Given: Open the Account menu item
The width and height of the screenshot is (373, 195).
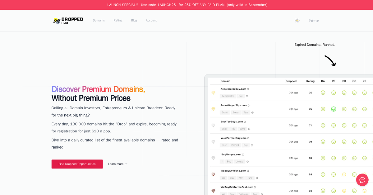Looking at the screenshot, I should [x=151, y=21].
